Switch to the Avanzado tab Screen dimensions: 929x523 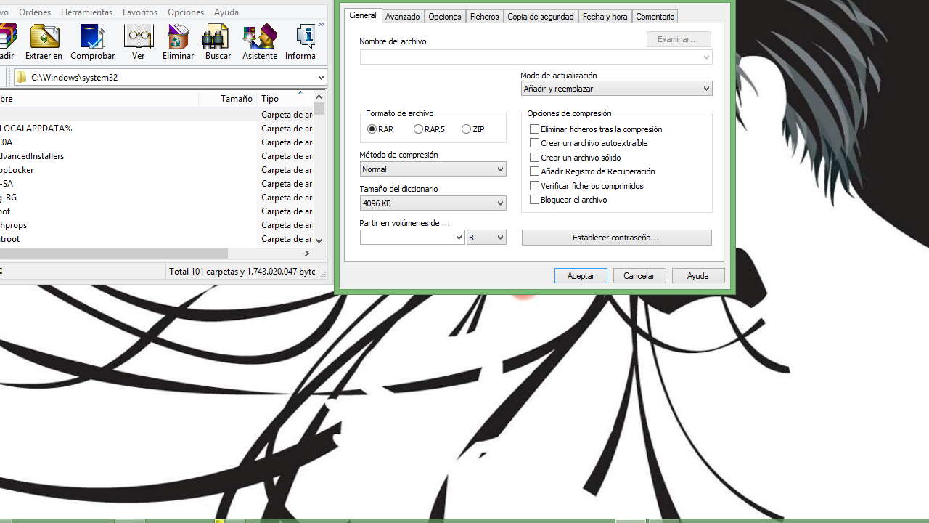pyautogui.click(x=403, y=17)
